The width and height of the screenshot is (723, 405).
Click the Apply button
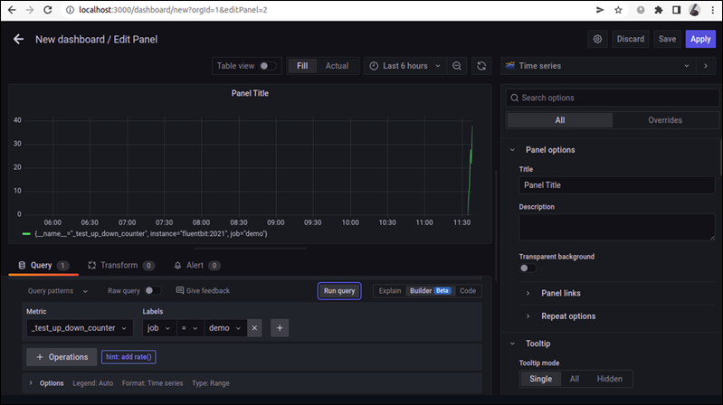tap(700, 39)
